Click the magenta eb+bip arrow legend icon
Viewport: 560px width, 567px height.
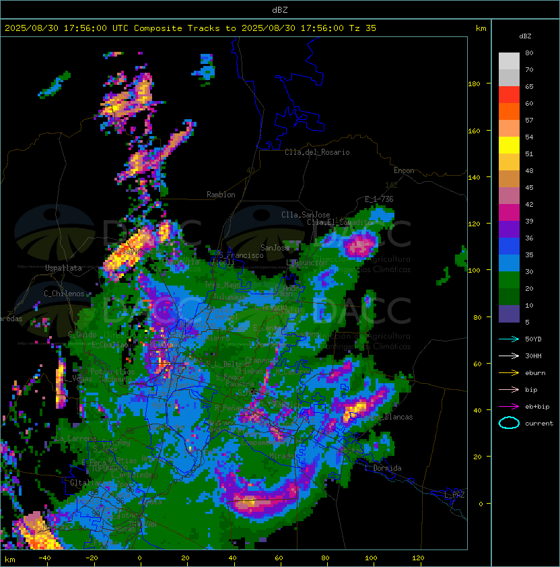pyautogui.click(x=509, y=407)
